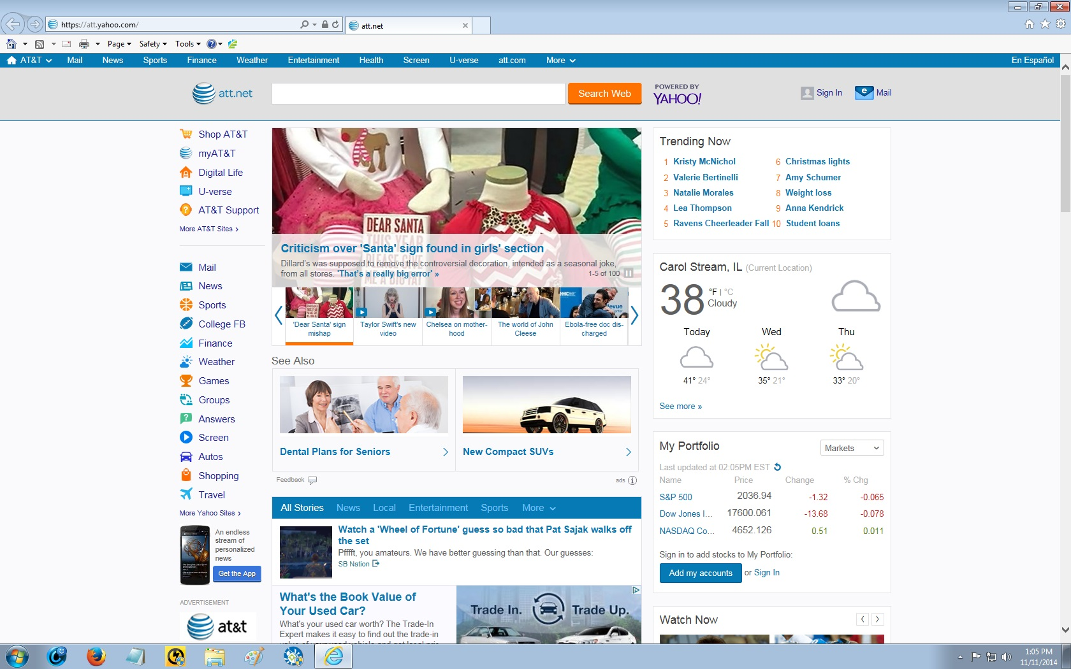
Task: Open the Finance chart icon
Action: tap(186, 343)
